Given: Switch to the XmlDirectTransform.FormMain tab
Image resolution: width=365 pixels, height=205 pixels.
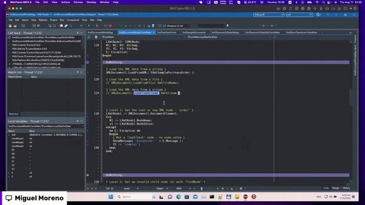Looking at the screenshot, I should coord(302,32).
